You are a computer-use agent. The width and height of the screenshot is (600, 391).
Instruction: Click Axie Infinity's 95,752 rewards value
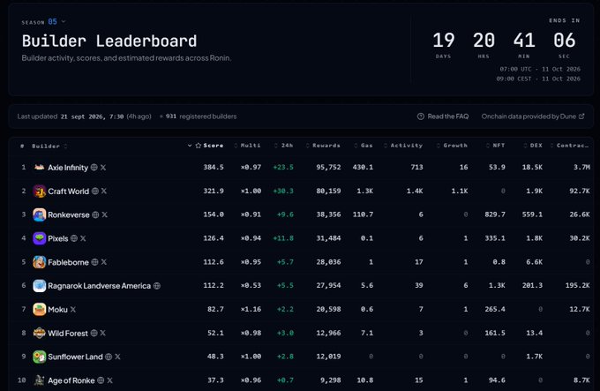(328, 167)
